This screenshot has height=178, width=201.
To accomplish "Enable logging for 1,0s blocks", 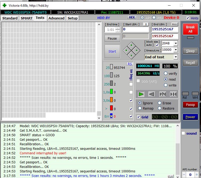I will pos(131,92).
